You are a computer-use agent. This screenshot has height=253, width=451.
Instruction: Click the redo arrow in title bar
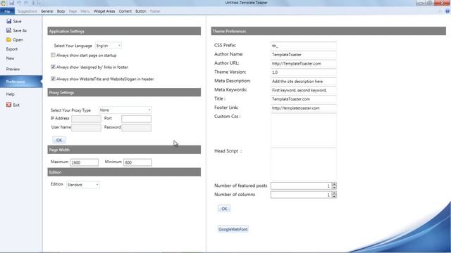[26, 3]
